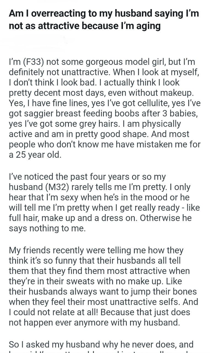Click the phrase 'saggier breast feeding boobs'
Viewport: 210px width, 353px height.
83,113
